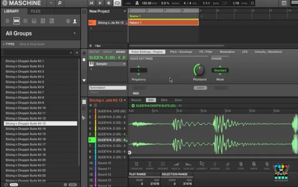Increase Polyphony value with up arrow
The height and width of the screenshot is (187, 298).
[x=138, y=66]
